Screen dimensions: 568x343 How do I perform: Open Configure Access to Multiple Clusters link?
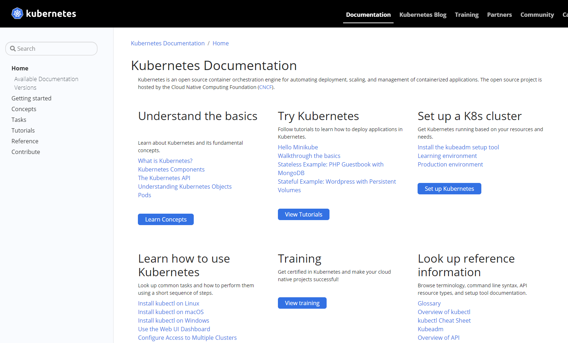187,338
